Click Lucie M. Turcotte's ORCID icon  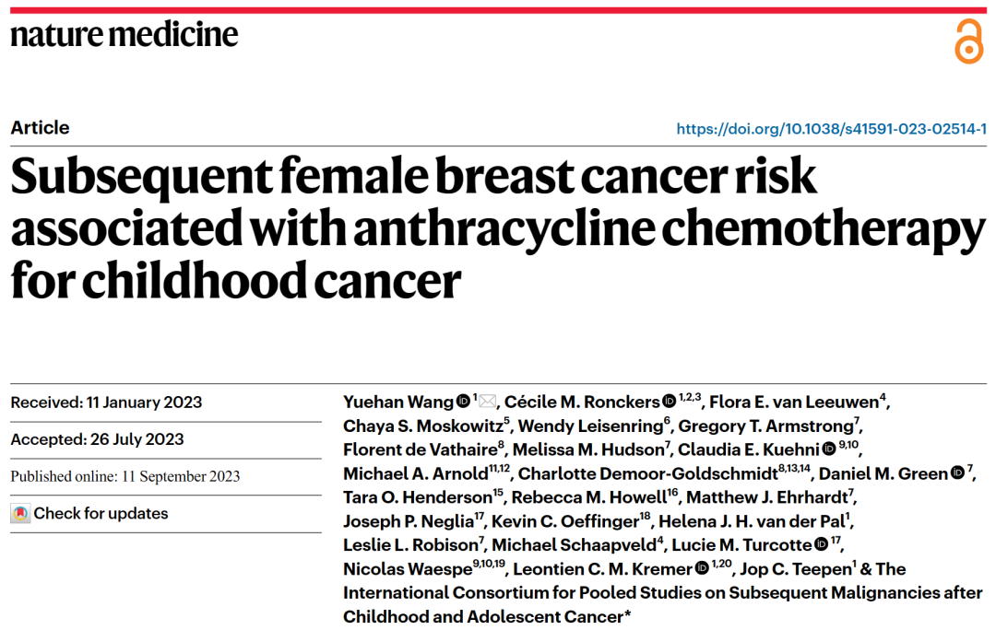821,544
